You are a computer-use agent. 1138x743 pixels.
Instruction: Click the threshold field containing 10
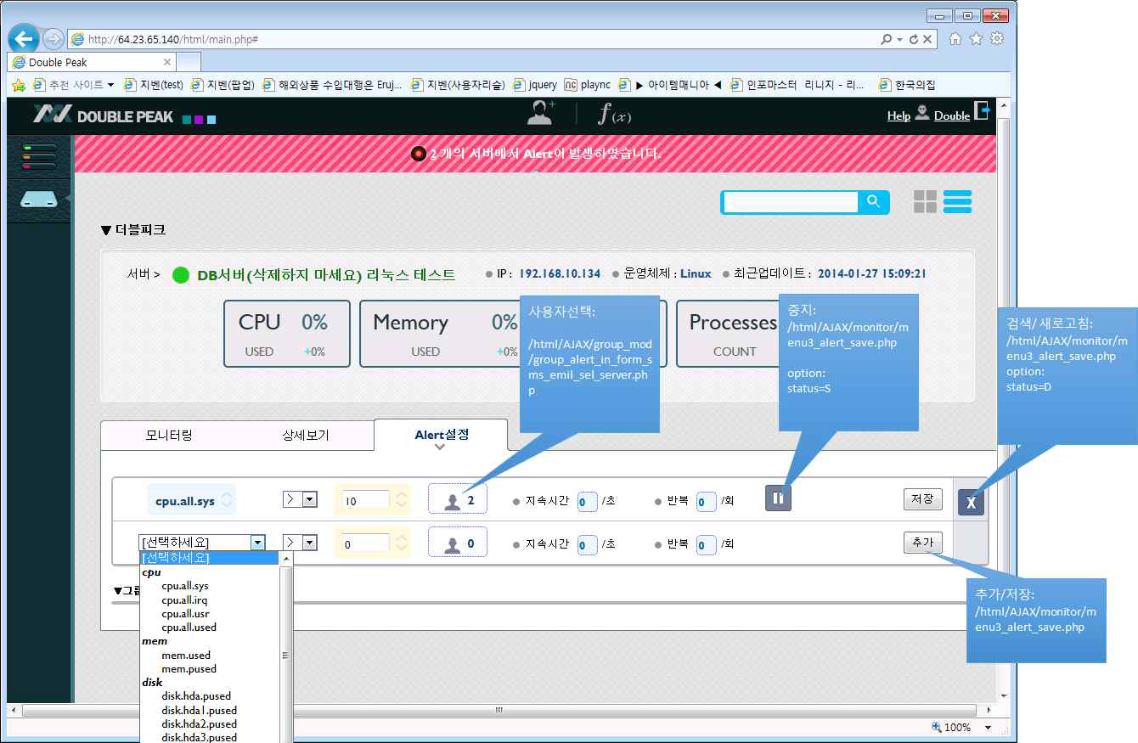tap(365, 501)
